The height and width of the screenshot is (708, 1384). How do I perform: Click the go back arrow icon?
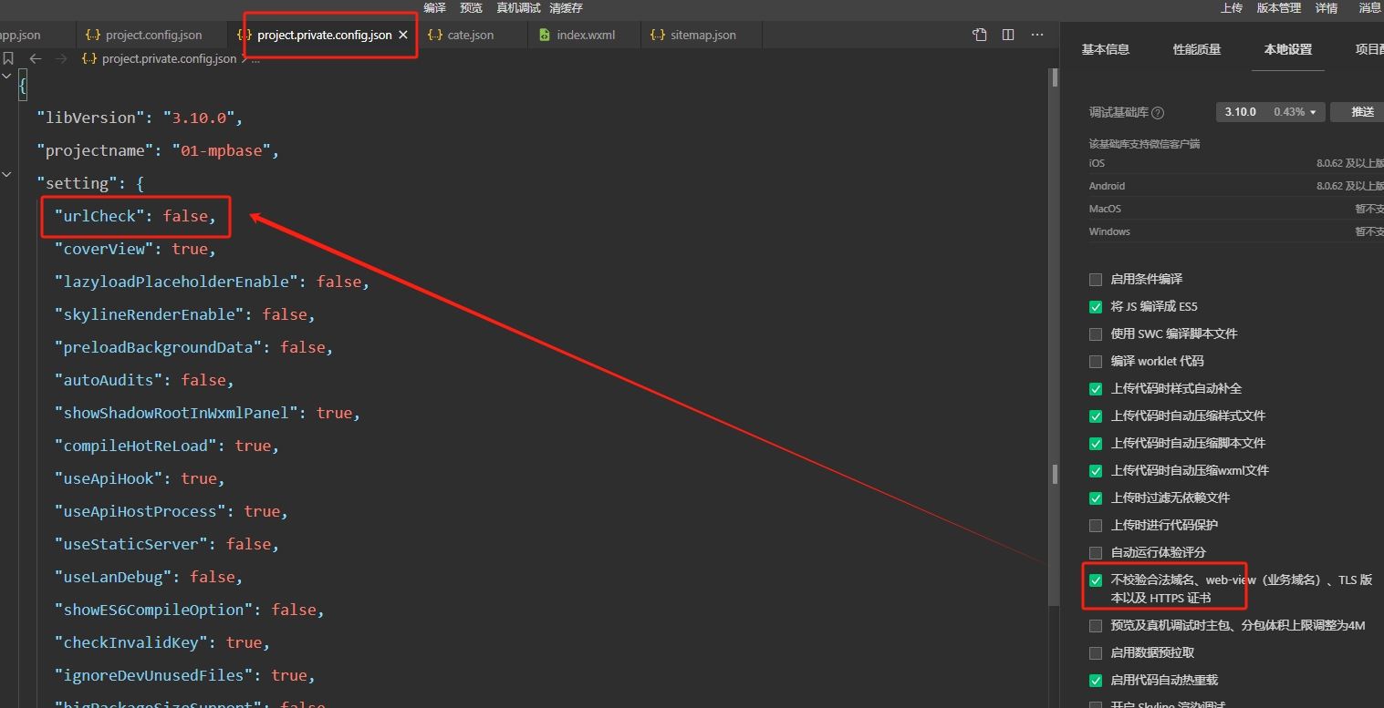[x=36, y=58]
